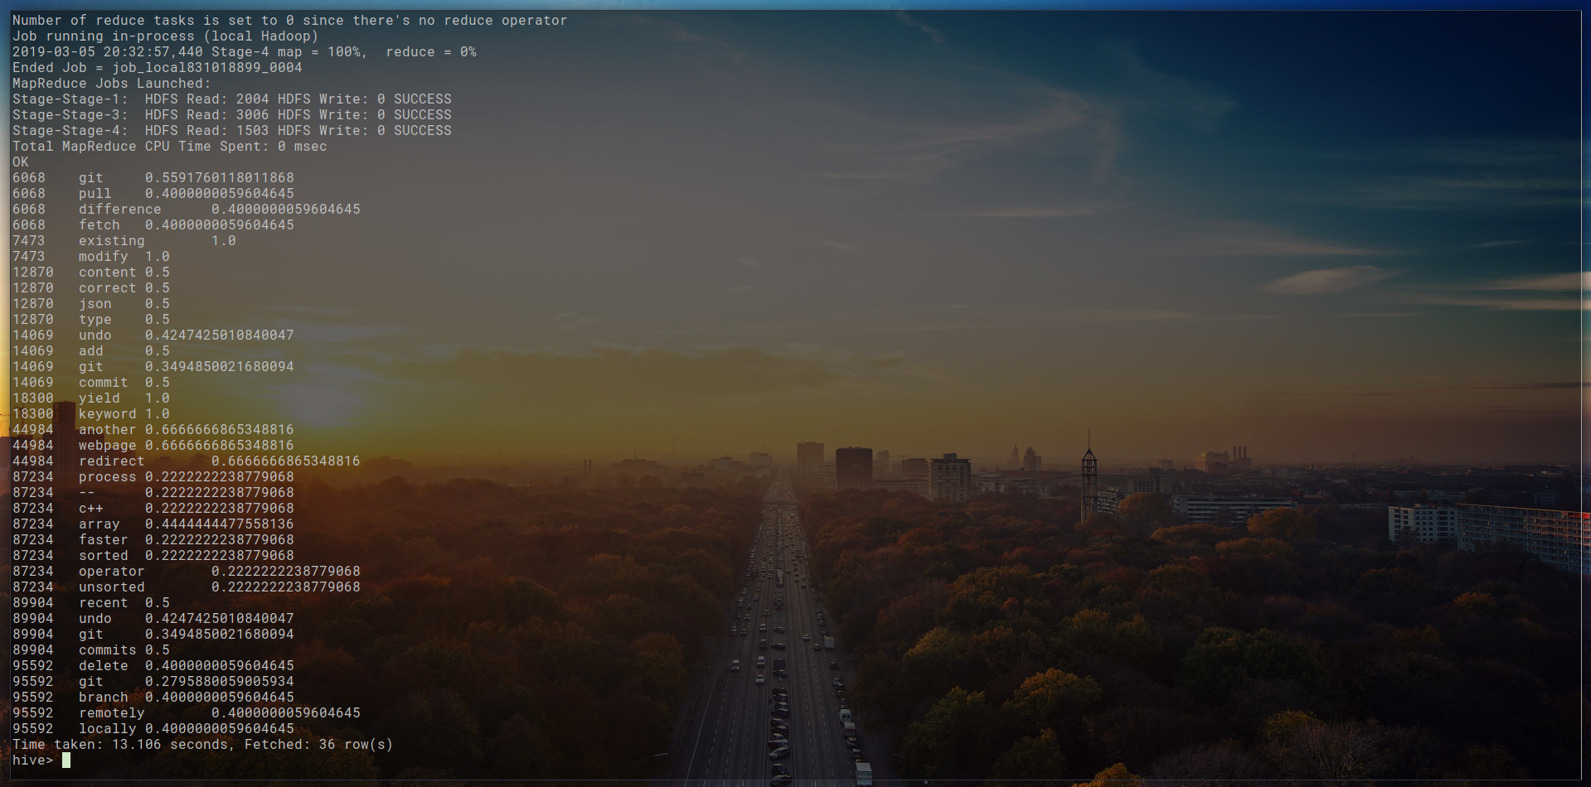Click the word 'another' in row 44984

[108, 429]
